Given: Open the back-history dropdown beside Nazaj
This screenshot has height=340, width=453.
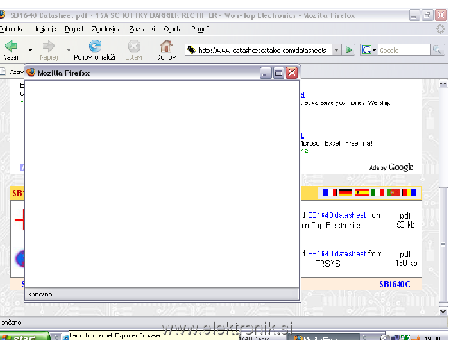Looking at the screenshot, I should tap(30, 50).
